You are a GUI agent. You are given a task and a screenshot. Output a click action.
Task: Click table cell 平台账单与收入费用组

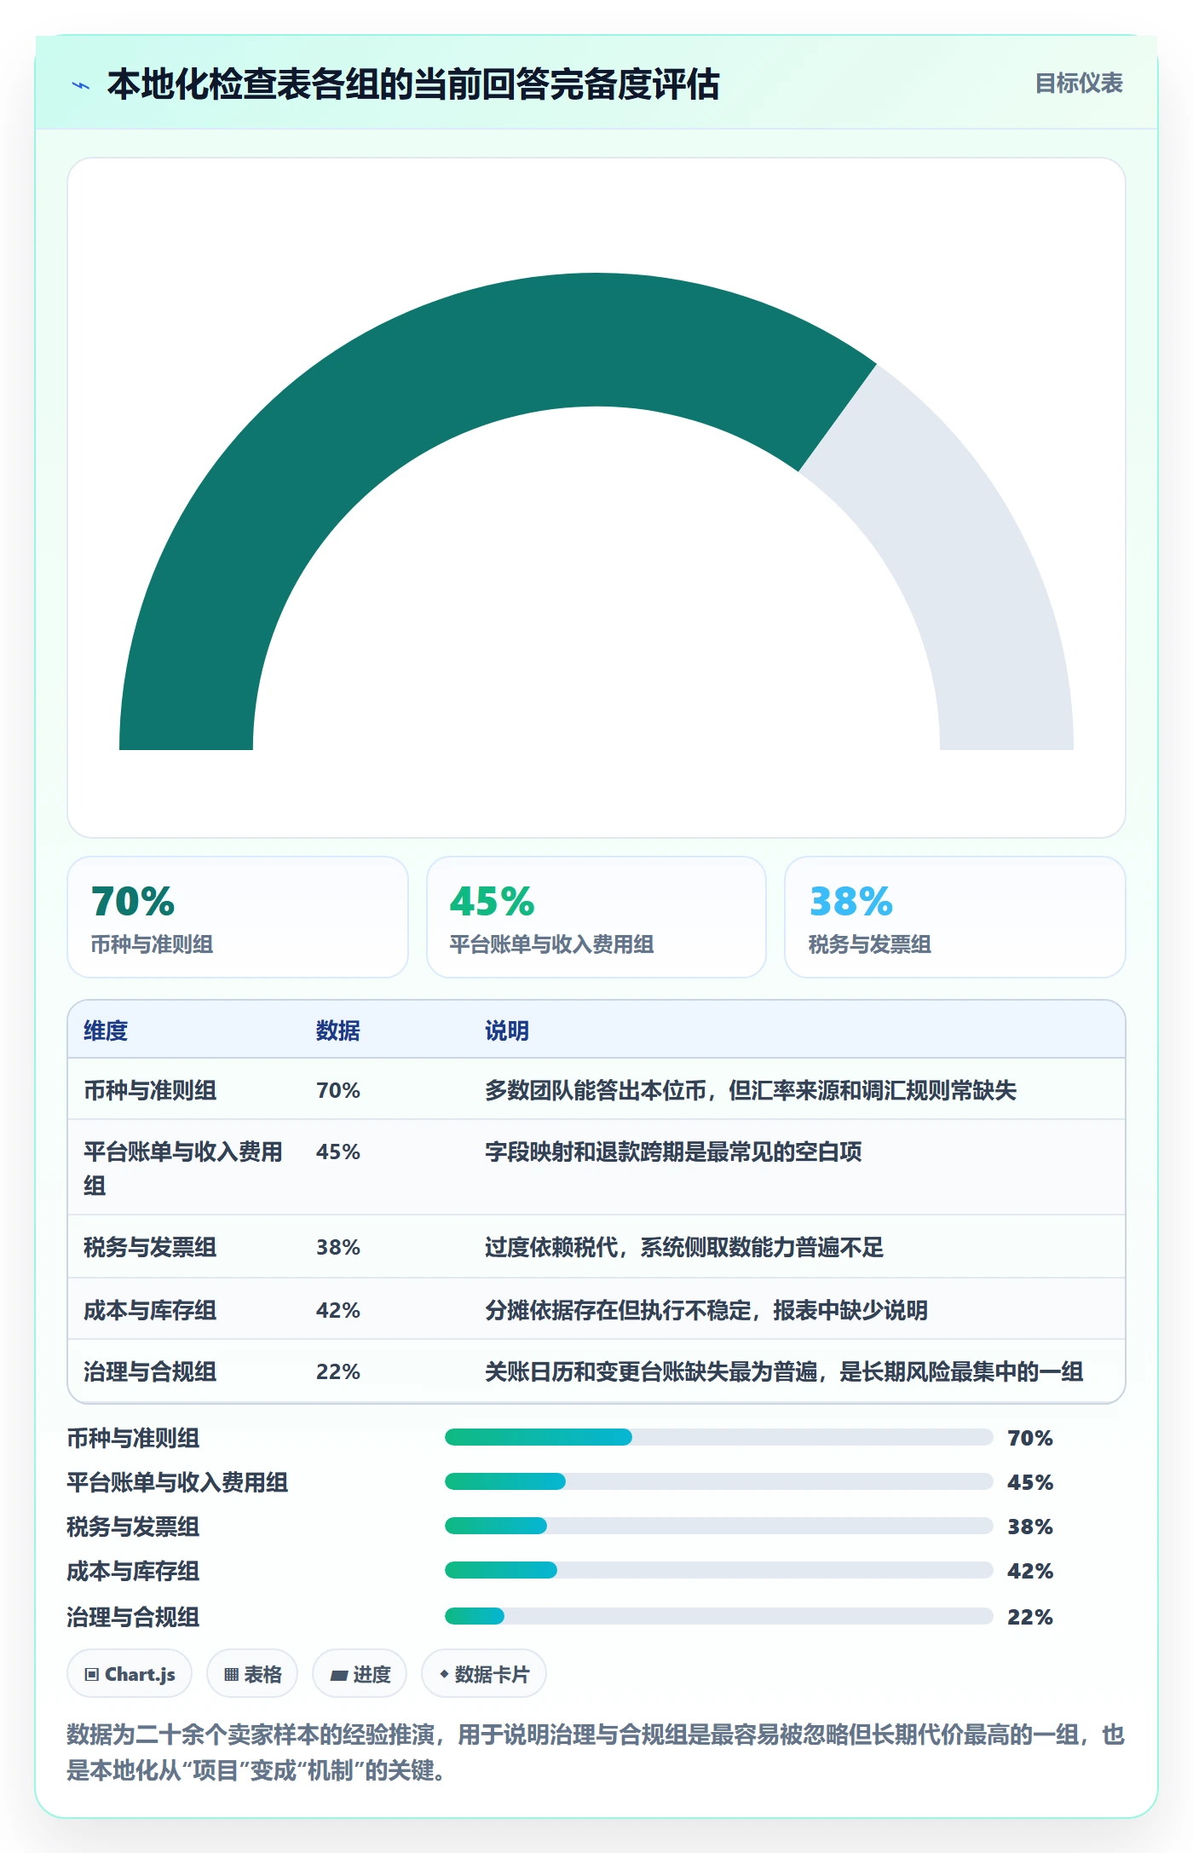tap(183, 1168)
